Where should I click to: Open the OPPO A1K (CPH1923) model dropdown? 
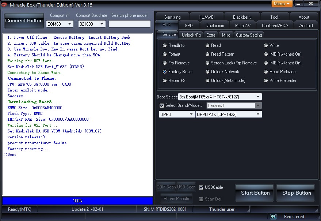point(229,114)
